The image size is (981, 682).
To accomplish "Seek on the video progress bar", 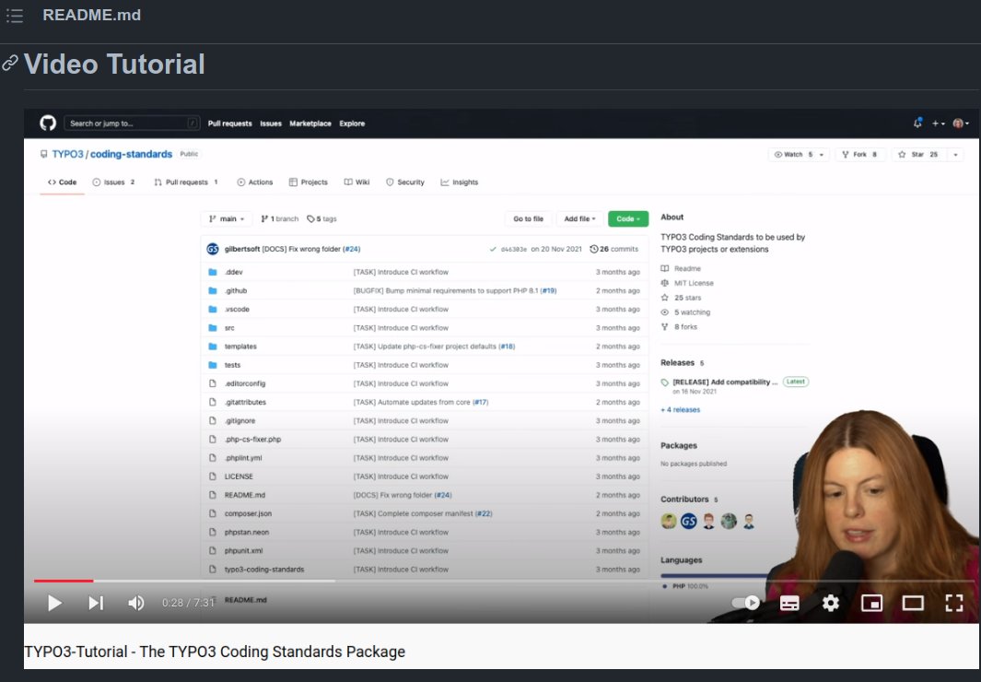I will point(502,581).
